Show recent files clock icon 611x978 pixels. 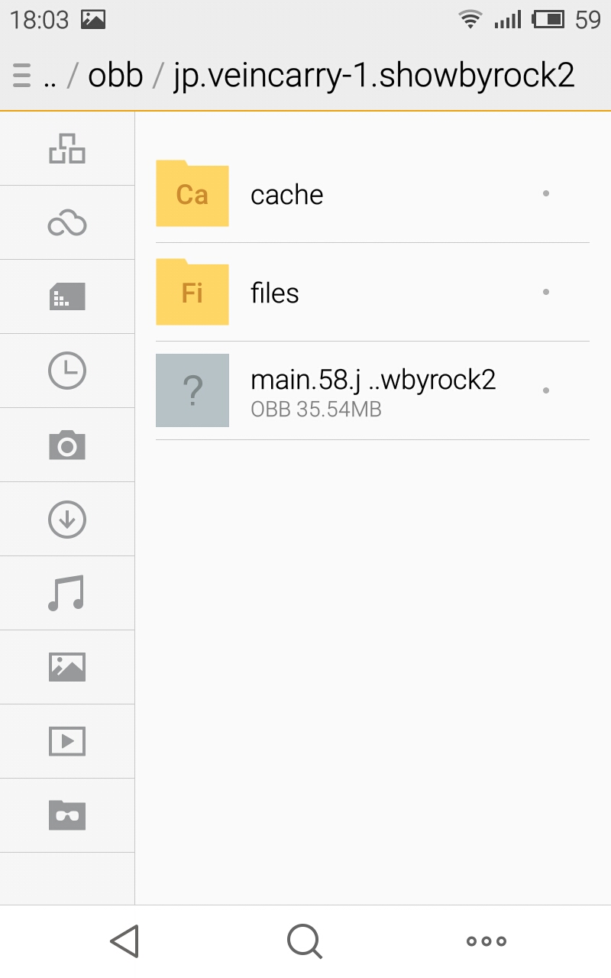(x=67, y=371)
